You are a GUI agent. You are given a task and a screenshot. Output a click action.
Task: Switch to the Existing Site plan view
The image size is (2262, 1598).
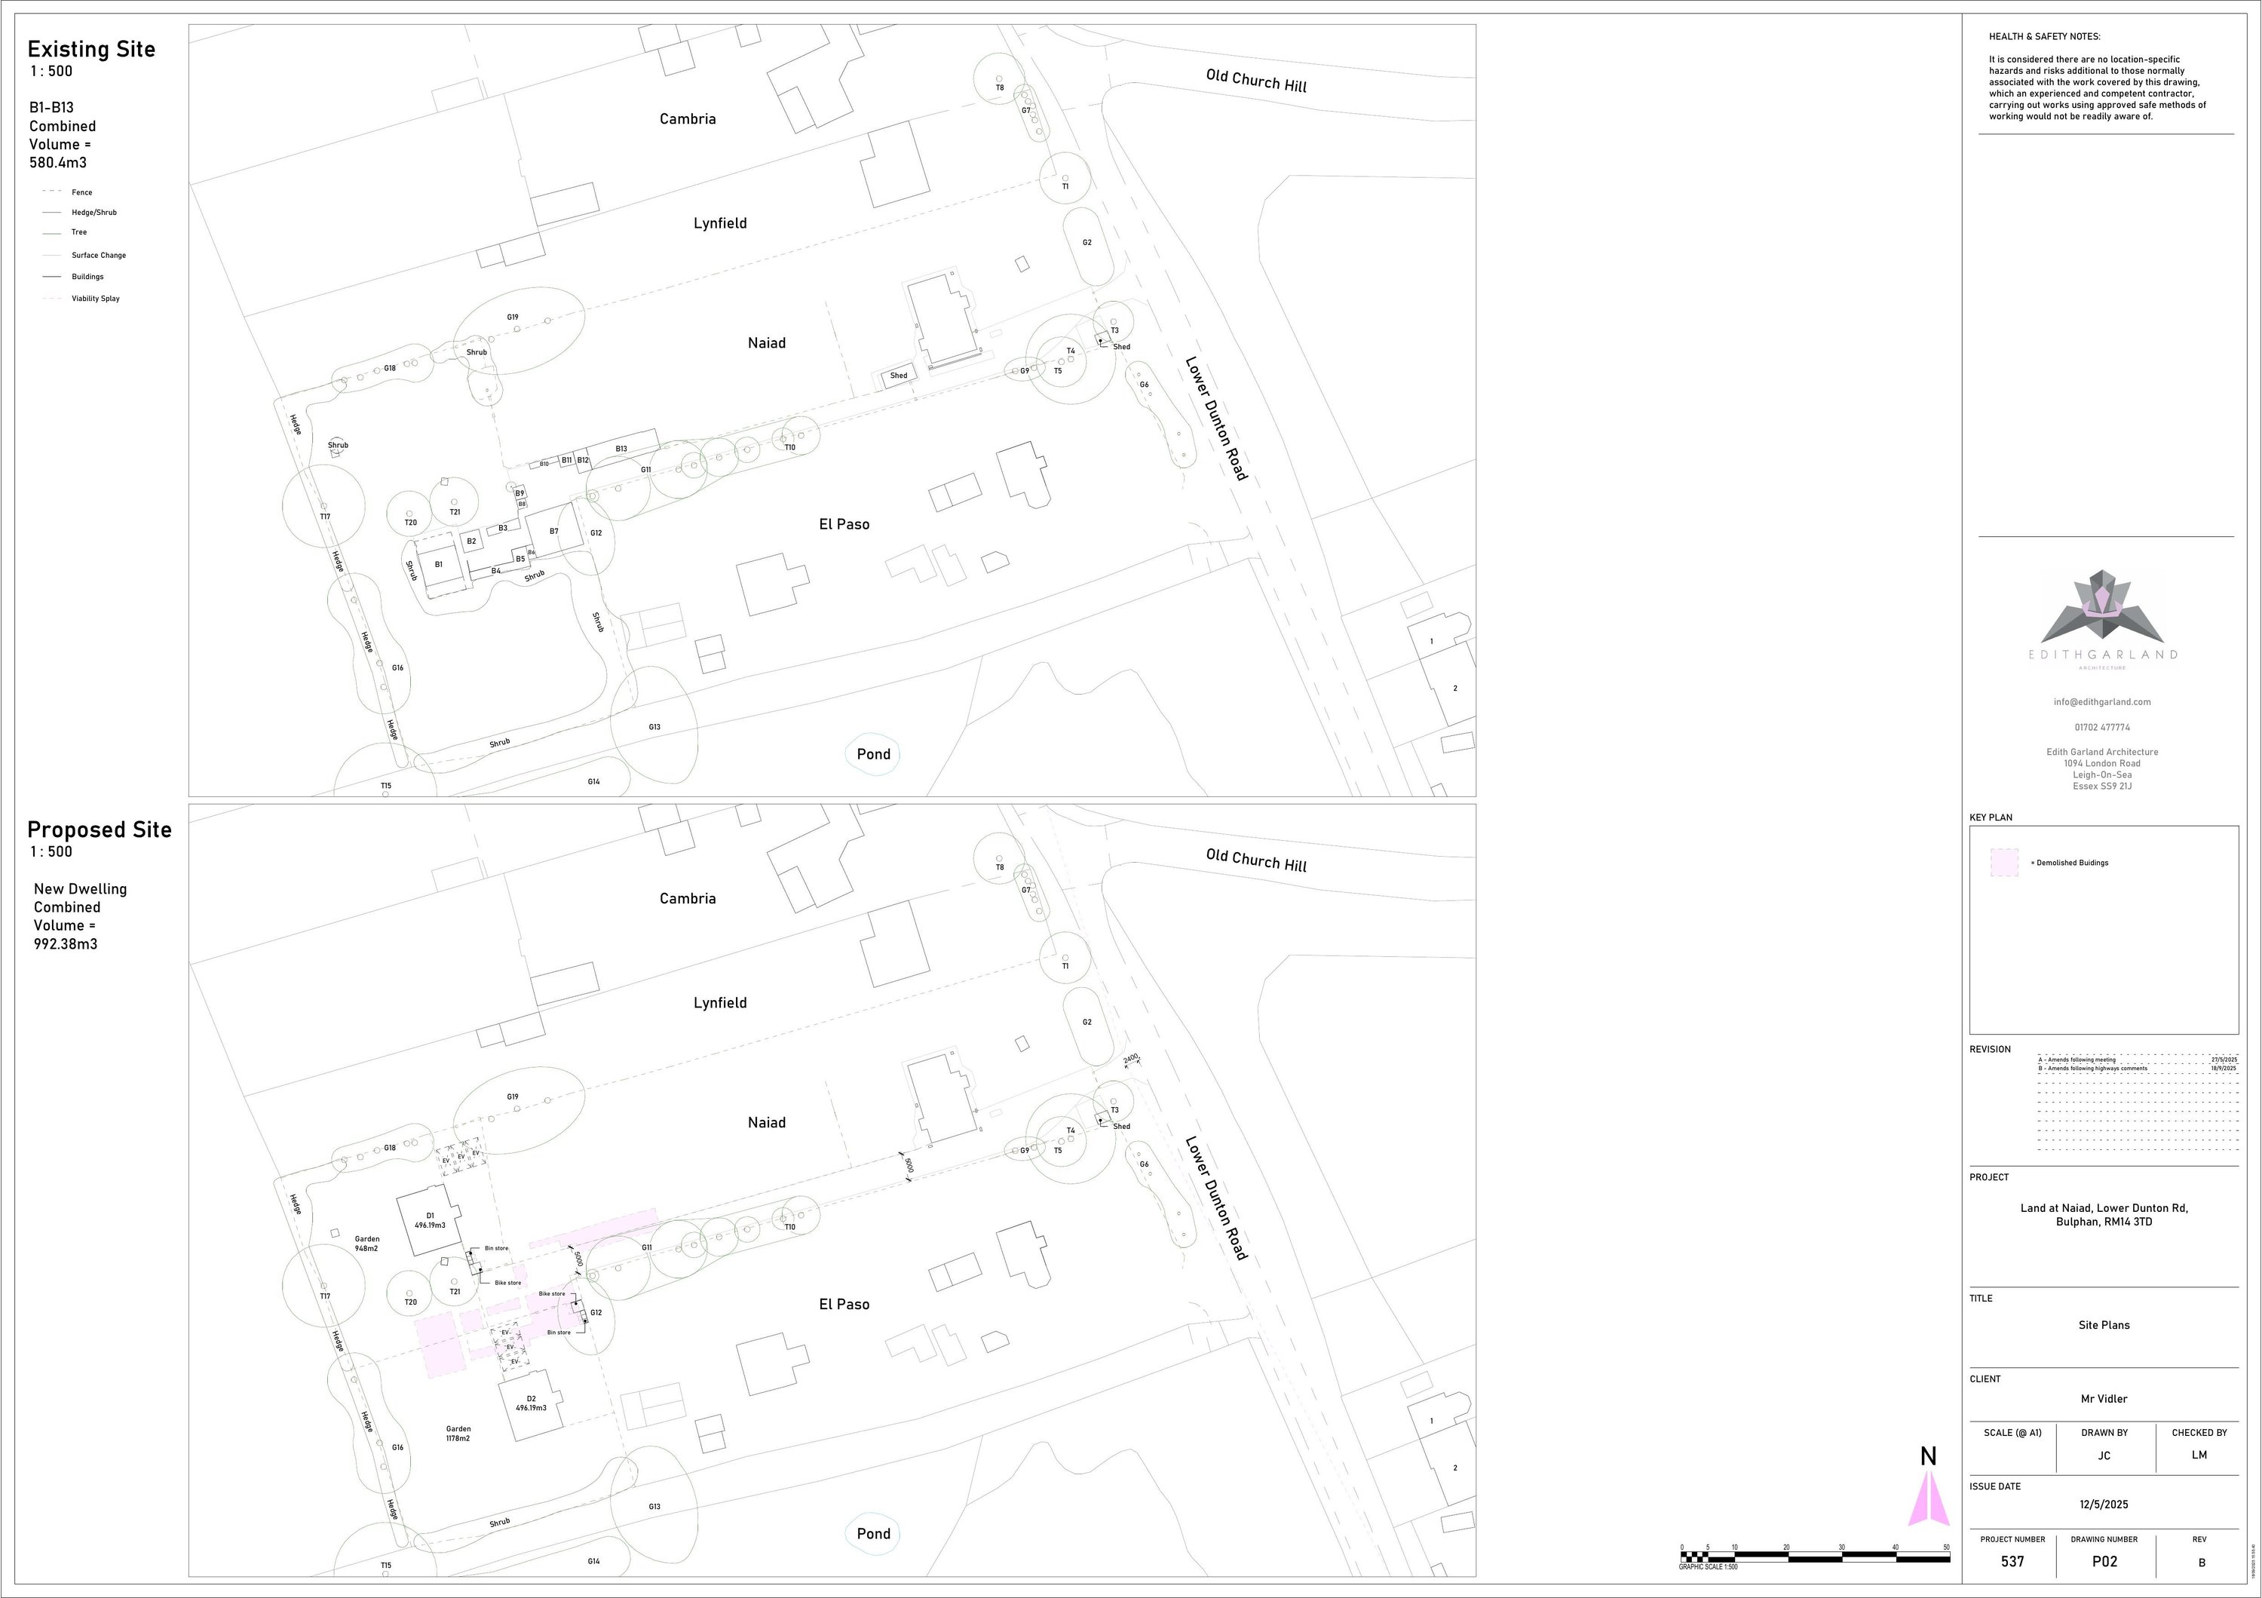click(92, 49)
